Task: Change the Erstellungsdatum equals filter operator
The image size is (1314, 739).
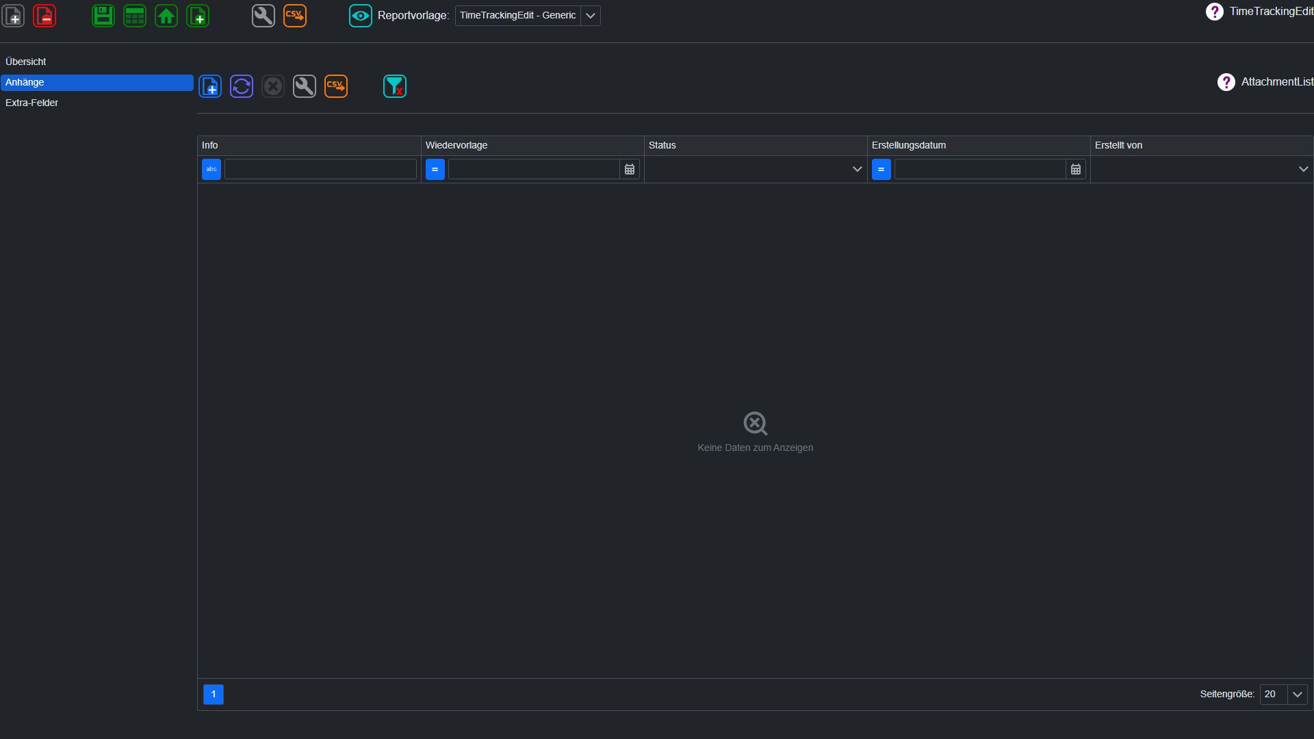Action: (x=881, y=169)
